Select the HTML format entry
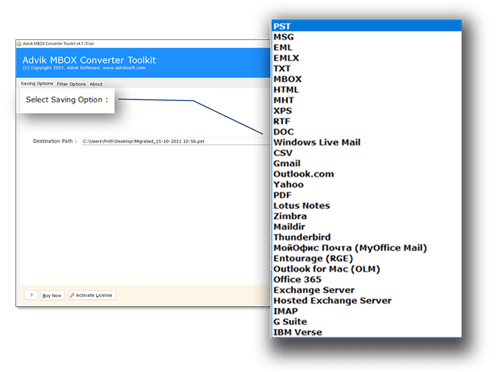The image size is (500, 372). pos(367,90)
